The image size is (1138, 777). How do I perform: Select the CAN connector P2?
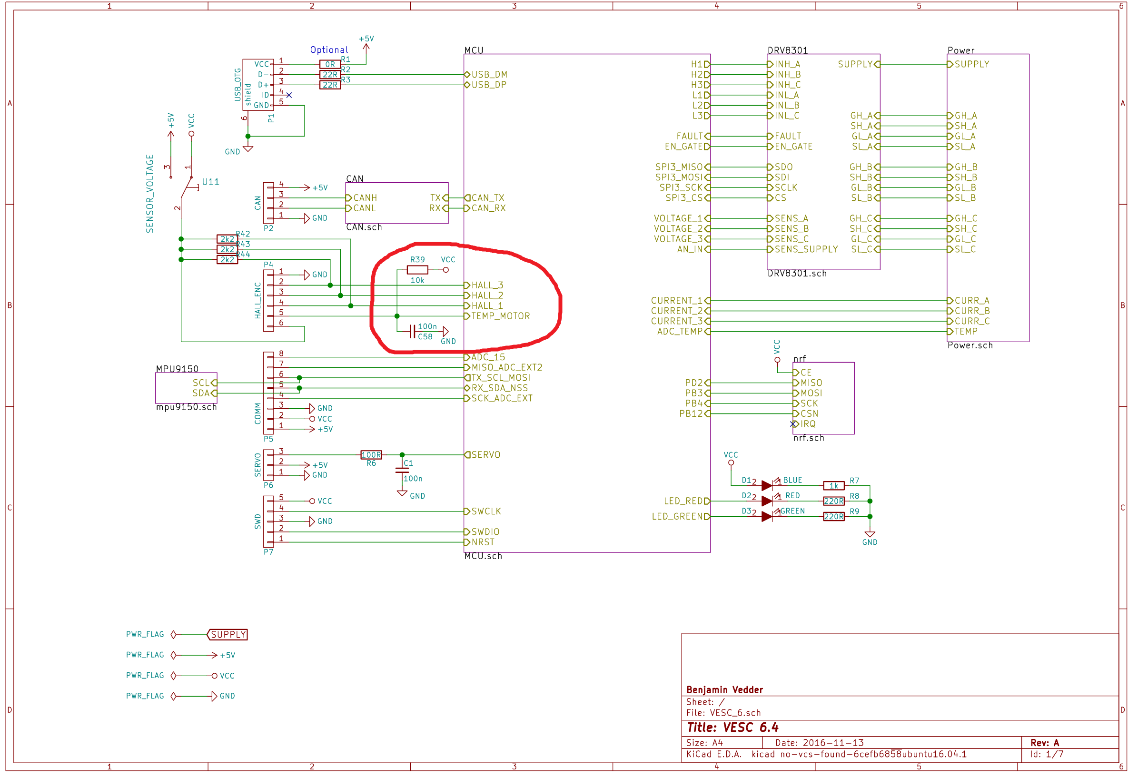coord(268,203)
